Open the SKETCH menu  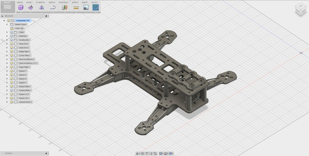[52, 2]
